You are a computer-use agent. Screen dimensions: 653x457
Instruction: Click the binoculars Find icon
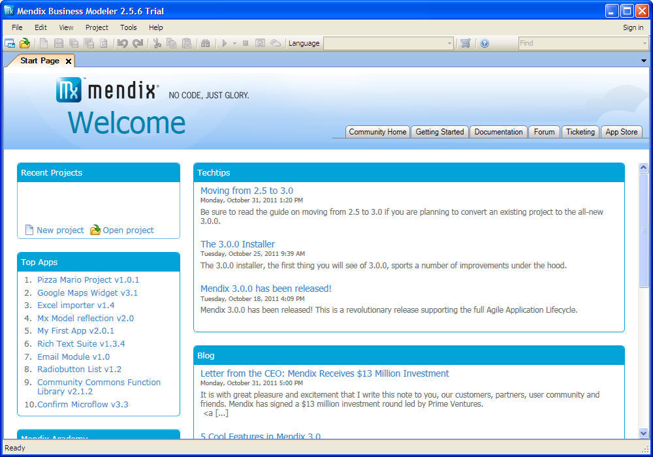[205, 43]
